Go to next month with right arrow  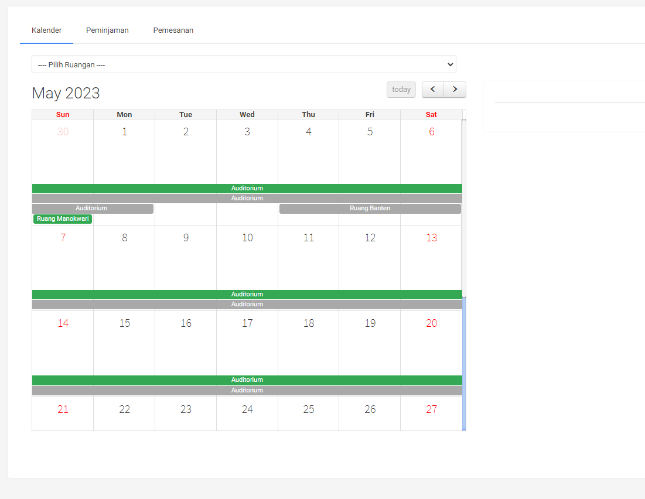tap(455, 90)
